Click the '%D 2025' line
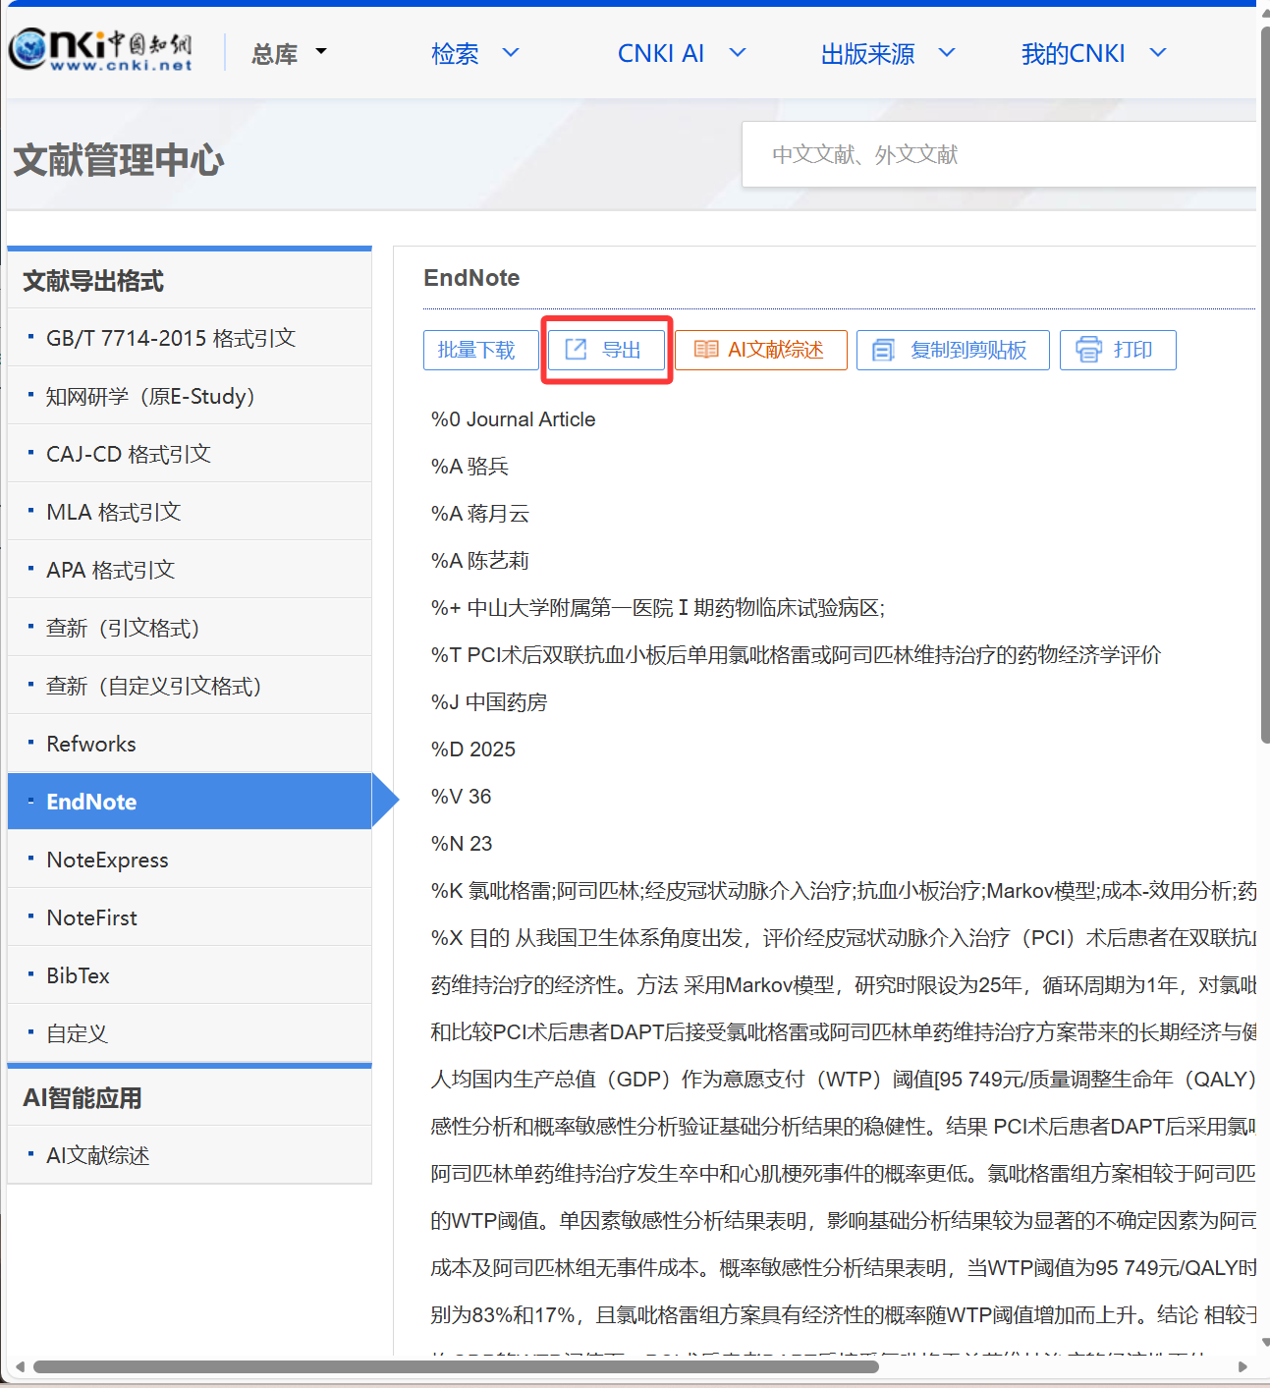This screenshot has height=1388, width=1270. click(x=473, y=750)
